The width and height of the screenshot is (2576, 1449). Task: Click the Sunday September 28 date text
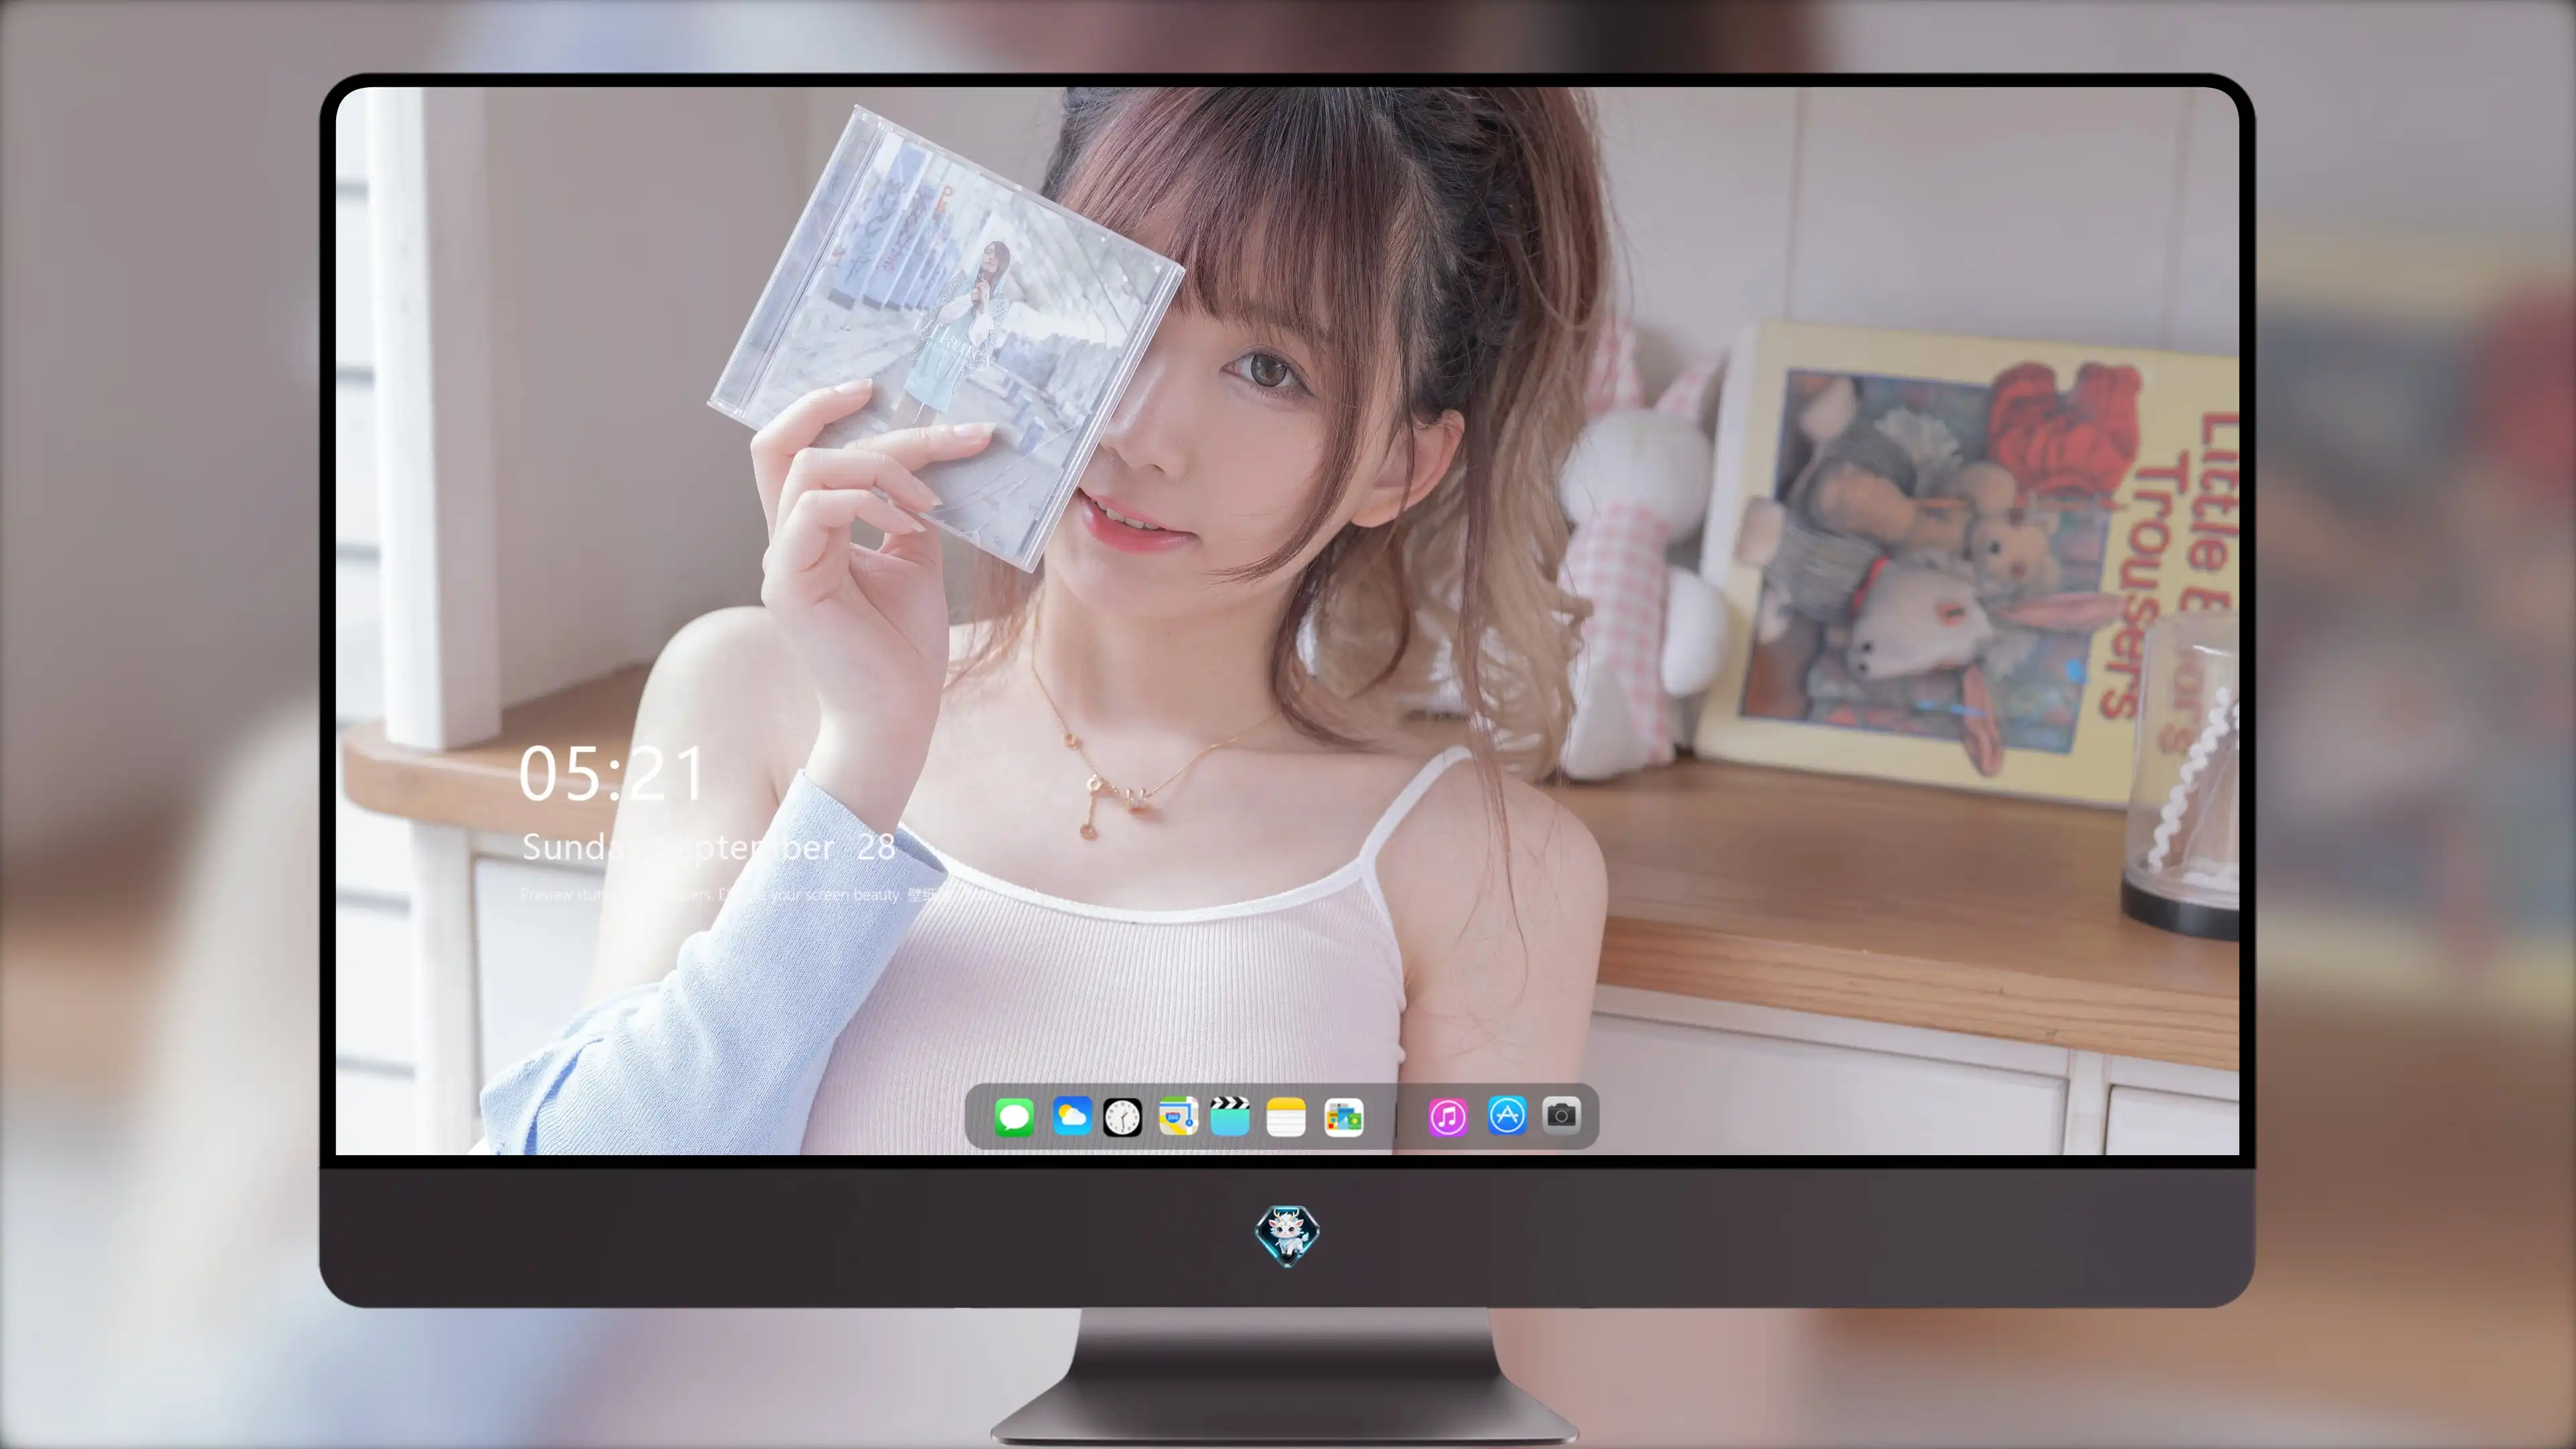coord(708,848)
